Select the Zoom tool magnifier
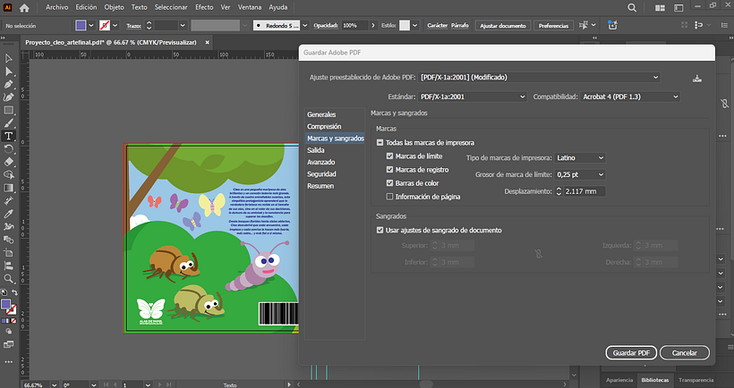734x388 pixels. pos(8,279)
